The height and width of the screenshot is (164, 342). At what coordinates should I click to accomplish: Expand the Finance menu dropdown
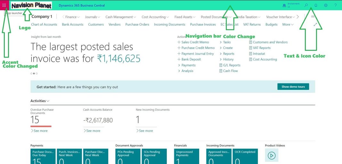tap(73, 17)
